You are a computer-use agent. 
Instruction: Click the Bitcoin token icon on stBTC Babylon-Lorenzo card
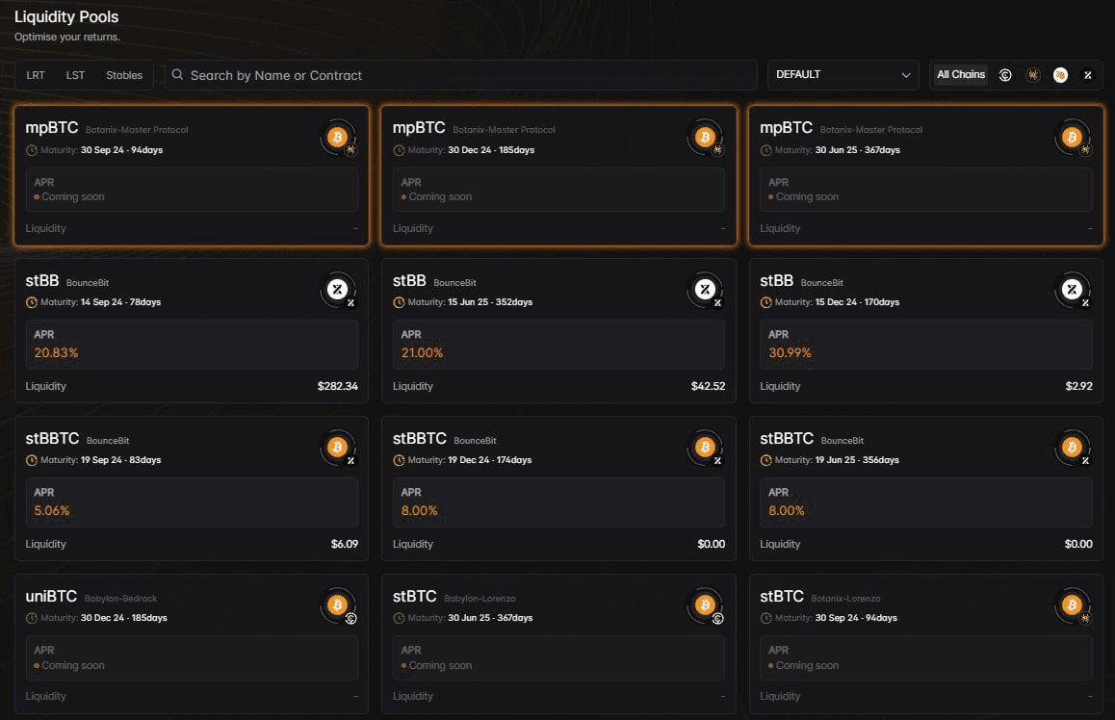coord(705,604)
